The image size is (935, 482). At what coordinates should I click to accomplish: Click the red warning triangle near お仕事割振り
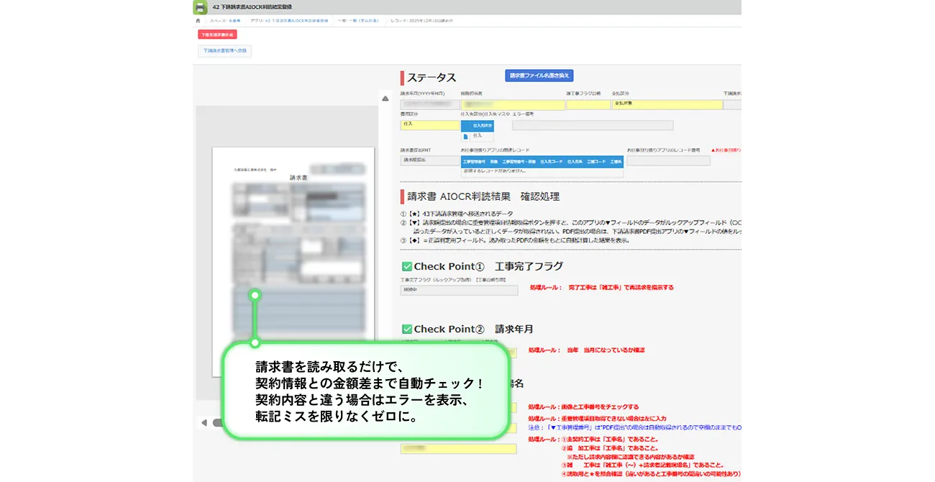pyautogui.click(x=713, y=149)
